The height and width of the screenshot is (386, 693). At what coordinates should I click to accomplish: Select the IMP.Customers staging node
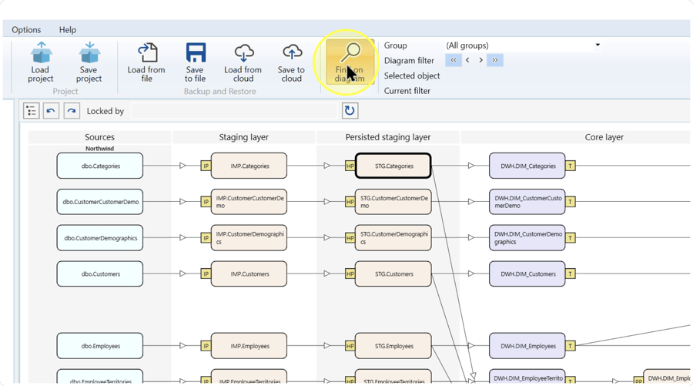pos(249,274)
